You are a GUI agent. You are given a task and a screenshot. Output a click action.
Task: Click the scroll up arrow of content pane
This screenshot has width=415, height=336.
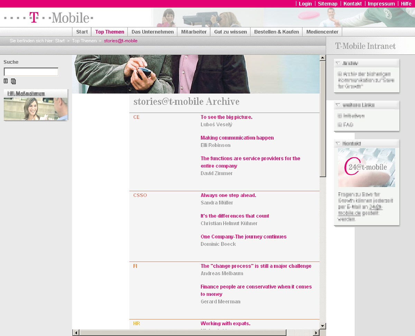(323, 57)
